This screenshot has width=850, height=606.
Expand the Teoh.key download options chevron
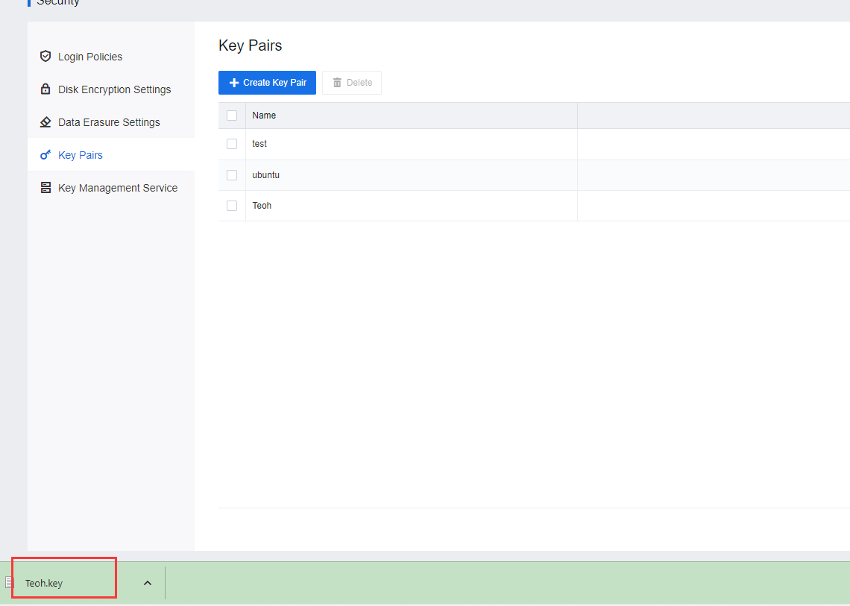click(148, 583)
